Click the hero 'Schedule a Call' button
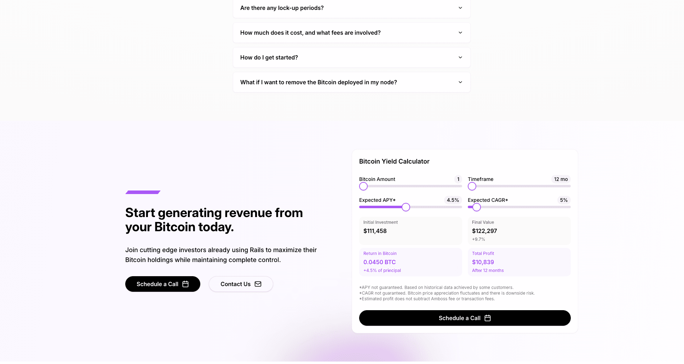The height and width of the screenshot is (364, 684). 162,284
